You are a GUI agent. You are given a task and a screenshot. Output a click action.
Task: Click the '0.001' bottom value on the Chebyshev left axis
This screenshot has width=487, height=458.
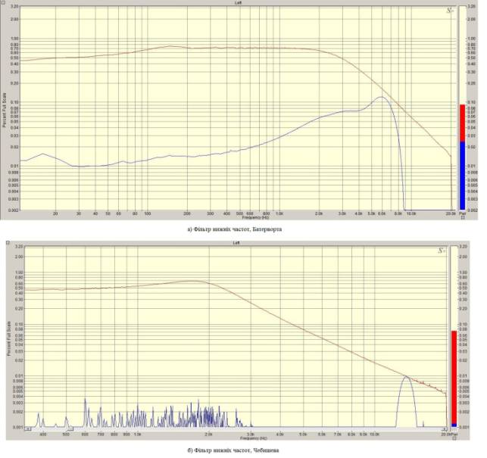[19, 427]
